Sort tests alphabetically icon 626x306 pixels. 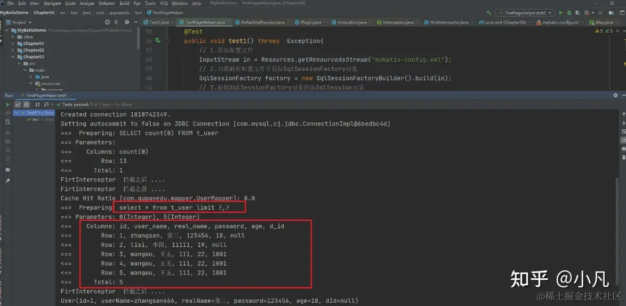coord(37,104)
